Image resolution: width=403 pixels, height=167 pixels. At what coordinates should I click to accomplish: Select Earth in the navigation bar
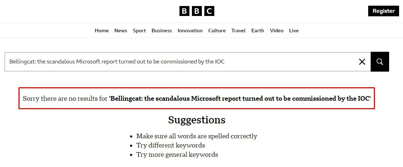[x=258, y=30]
